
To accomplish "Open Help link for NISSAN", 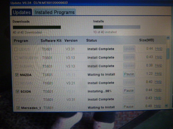I will click(x=158, y=82).
